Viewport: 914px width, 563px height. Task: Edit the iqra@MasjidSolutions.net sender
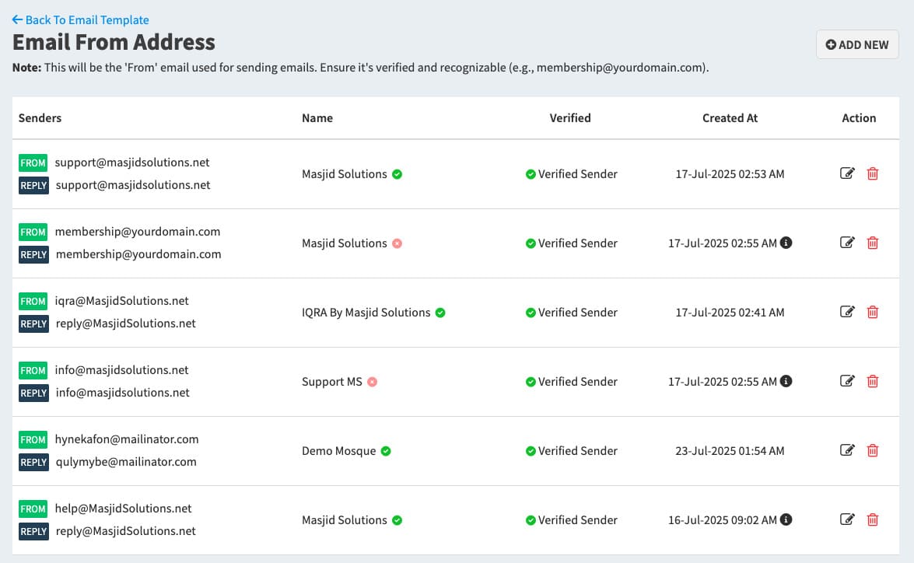coord(847,312)
